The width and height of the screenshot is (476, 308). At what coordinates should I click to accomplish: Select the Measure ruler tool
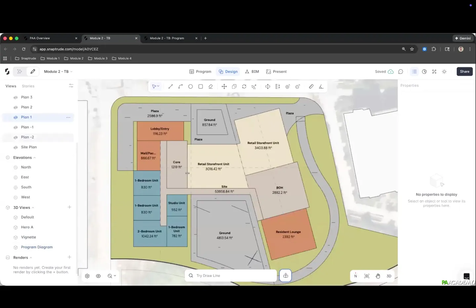[x=311, y=87]
